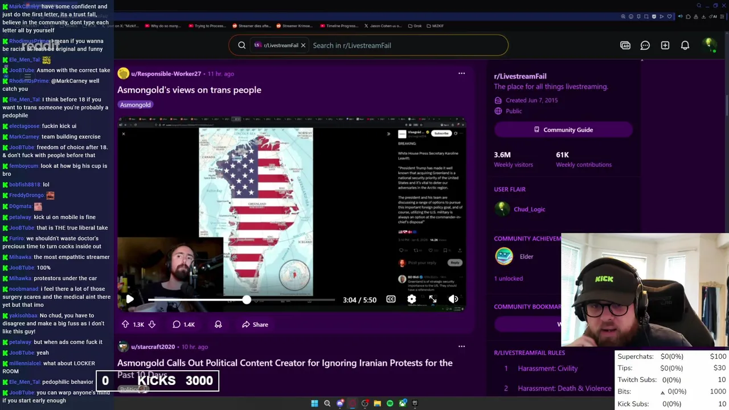Remove the r/LivestreamFail search filter chip

click(303, 46)
